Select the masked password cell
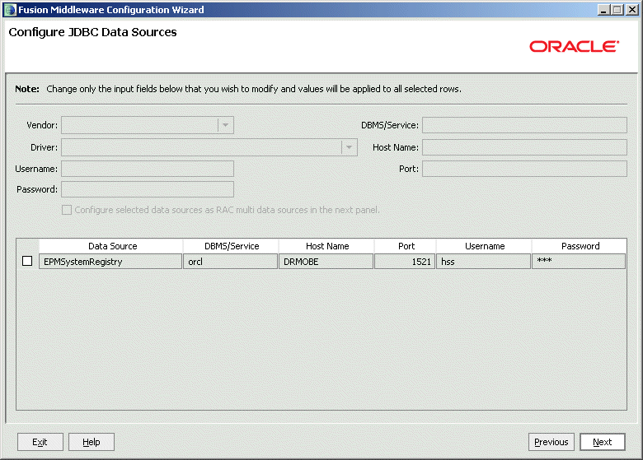This screenshot has height=460, width=643. (579, 262)
